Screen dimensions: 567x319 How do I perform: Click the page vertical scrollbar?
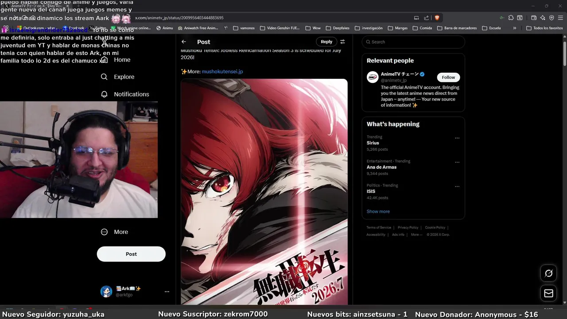(x=565, y=54)
